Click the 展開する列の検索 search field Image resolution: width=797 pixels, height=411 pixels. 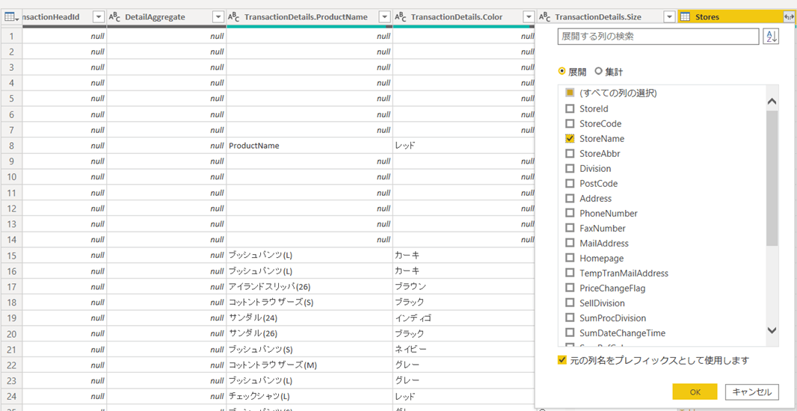658,37
